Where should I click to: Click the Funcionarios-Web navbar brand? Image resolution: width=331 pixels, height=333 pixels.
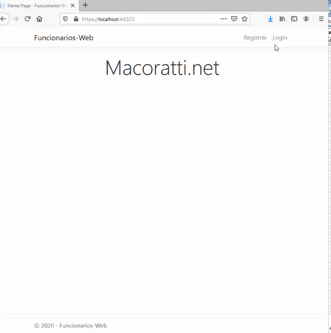click(x=64, y=38)
